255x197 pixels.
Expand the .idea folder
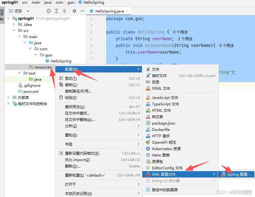14,24
